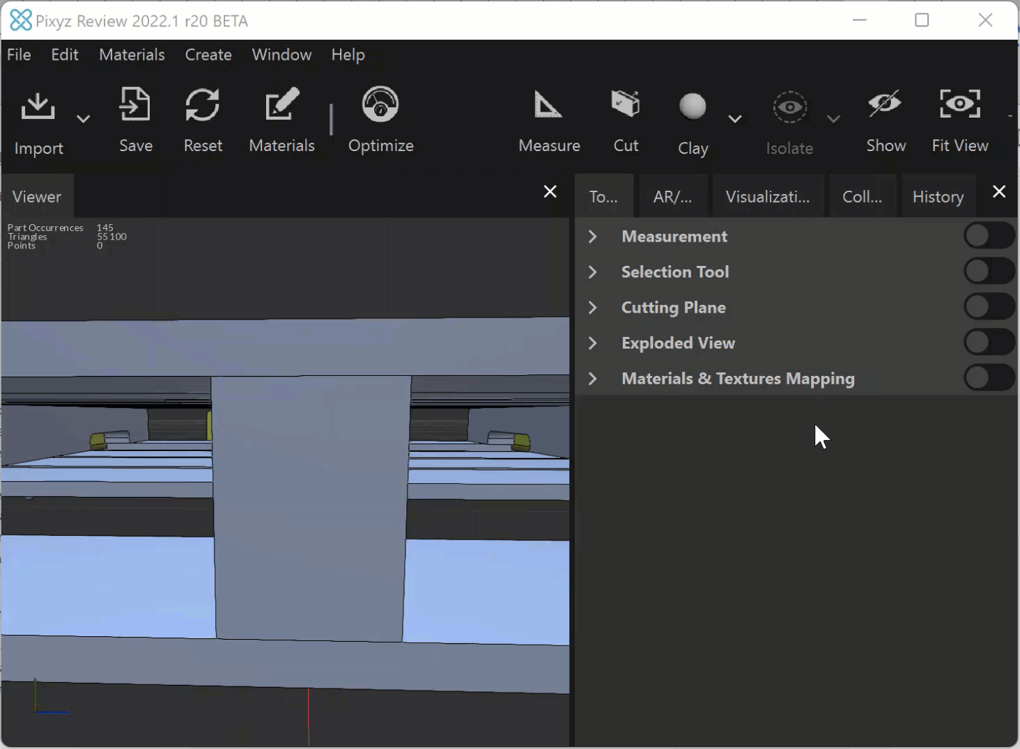This screenshot has width=1020, height=749.
Task: Close the right tools panel
Action: click(x=999, y=191)
